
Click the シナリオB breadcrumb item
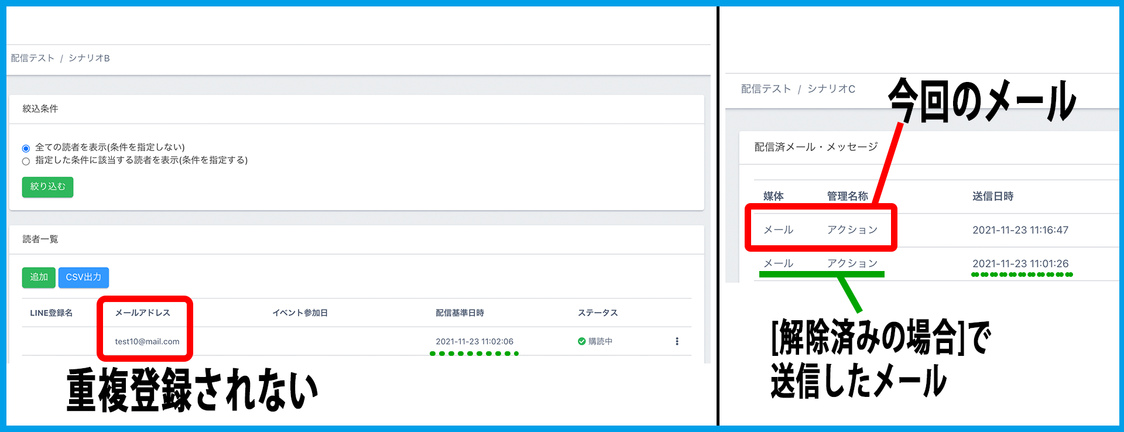pyautogui.click(x=89, y=58)
